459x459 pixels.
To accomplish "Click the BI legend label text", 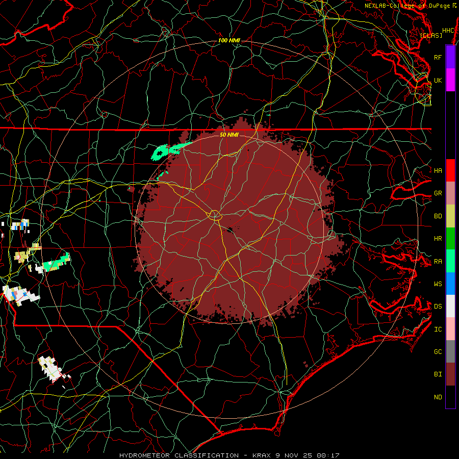I will point(438,374).
